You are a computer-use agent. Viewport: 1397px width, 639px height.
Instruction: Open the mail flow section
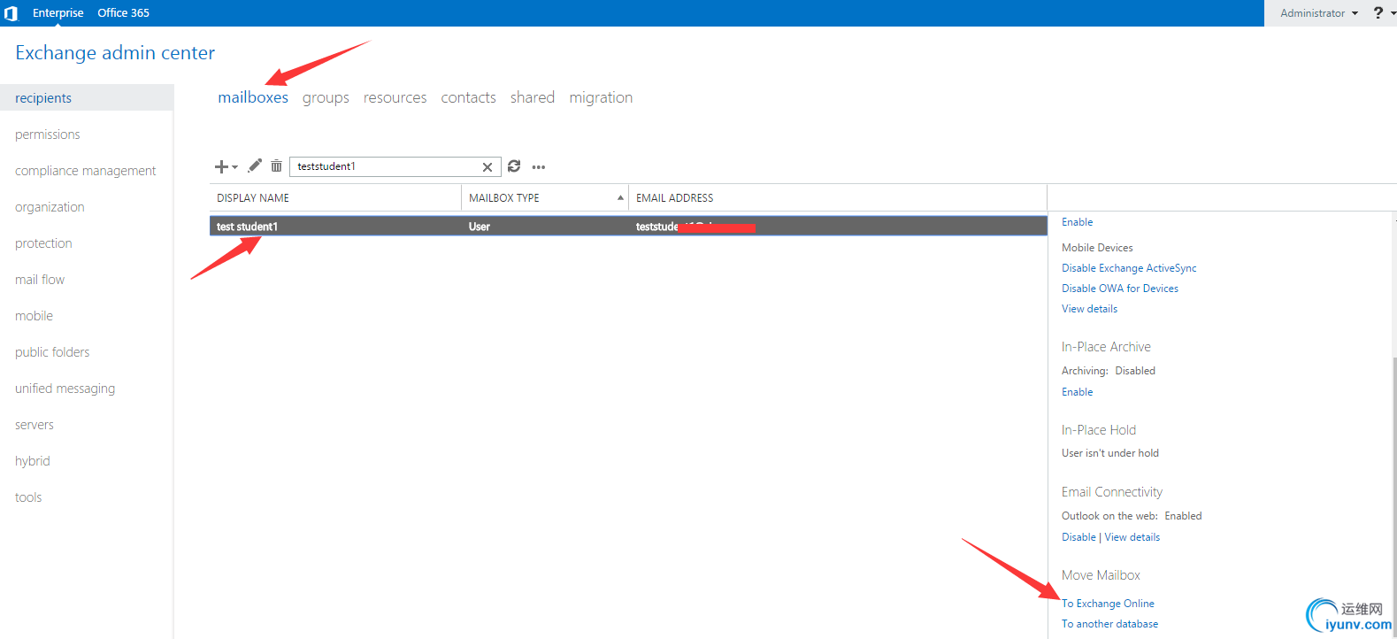coord(40,280)
